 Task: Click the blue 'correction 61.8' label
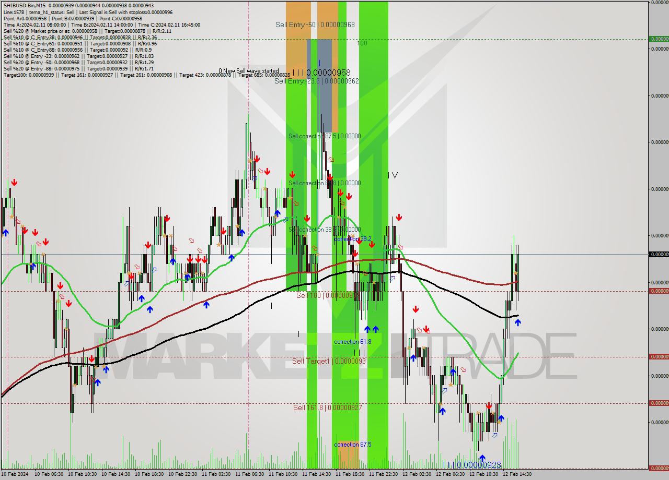tap(353, 341)
